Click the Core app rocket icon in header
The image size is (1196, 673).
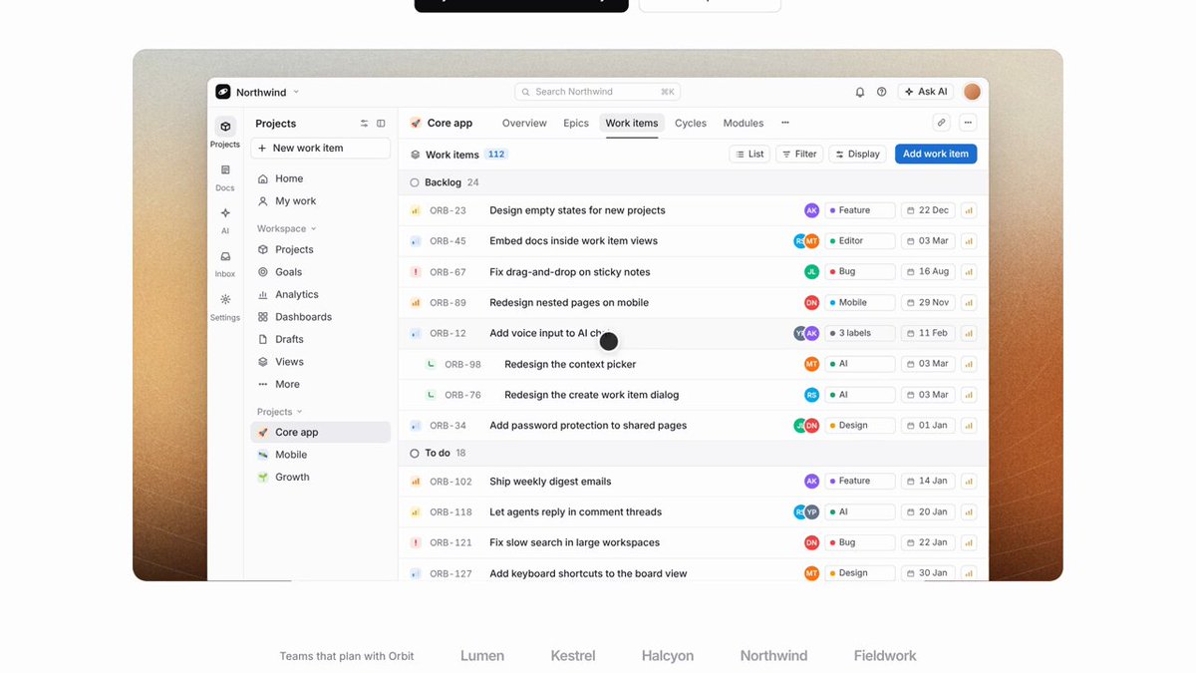click(416, 123)
